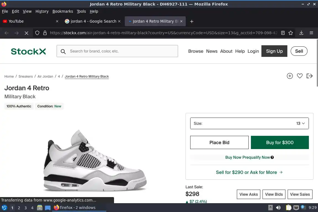
Task: Show desktop from the taskbar icon
Action: 48,208
